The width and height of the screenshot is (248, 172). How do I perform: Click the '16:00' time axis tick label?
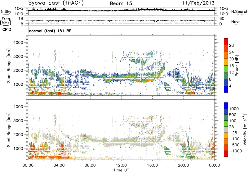click(152, 165)
